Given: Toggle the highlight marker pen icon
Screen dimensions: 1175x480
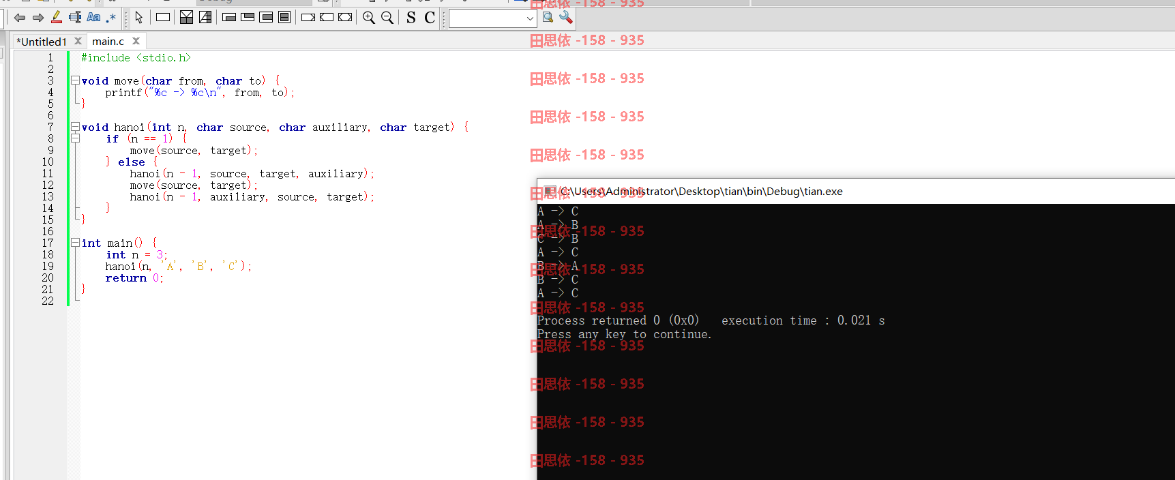Looking at the screenshot, I should (x=57, y=17).
